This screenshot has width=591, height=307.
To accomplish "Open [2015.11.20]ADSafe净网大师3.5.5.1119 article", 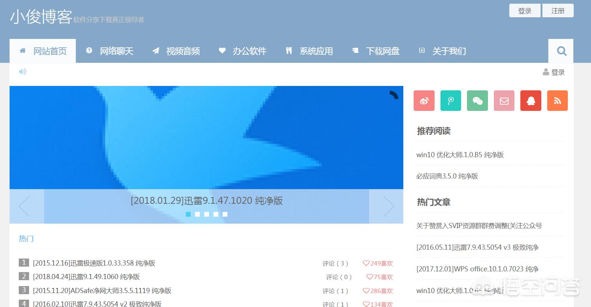I will [x=102, y=290].
